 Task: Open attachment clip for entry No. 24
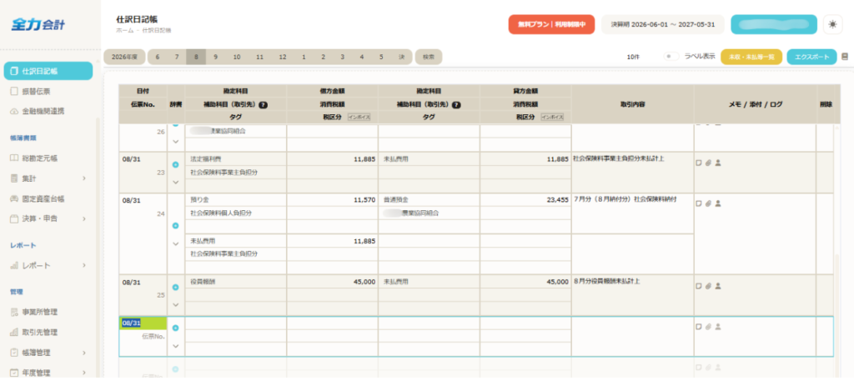coord(708,203)
